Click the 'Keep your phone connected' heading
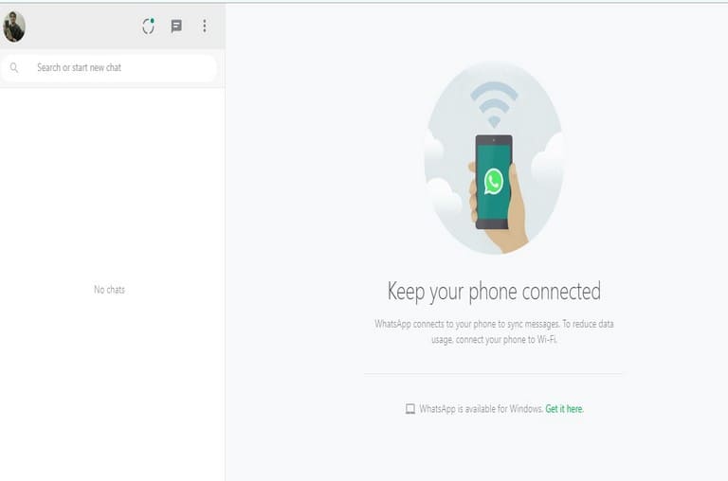This screenshot has height=481, width=728. pos(494,292)
